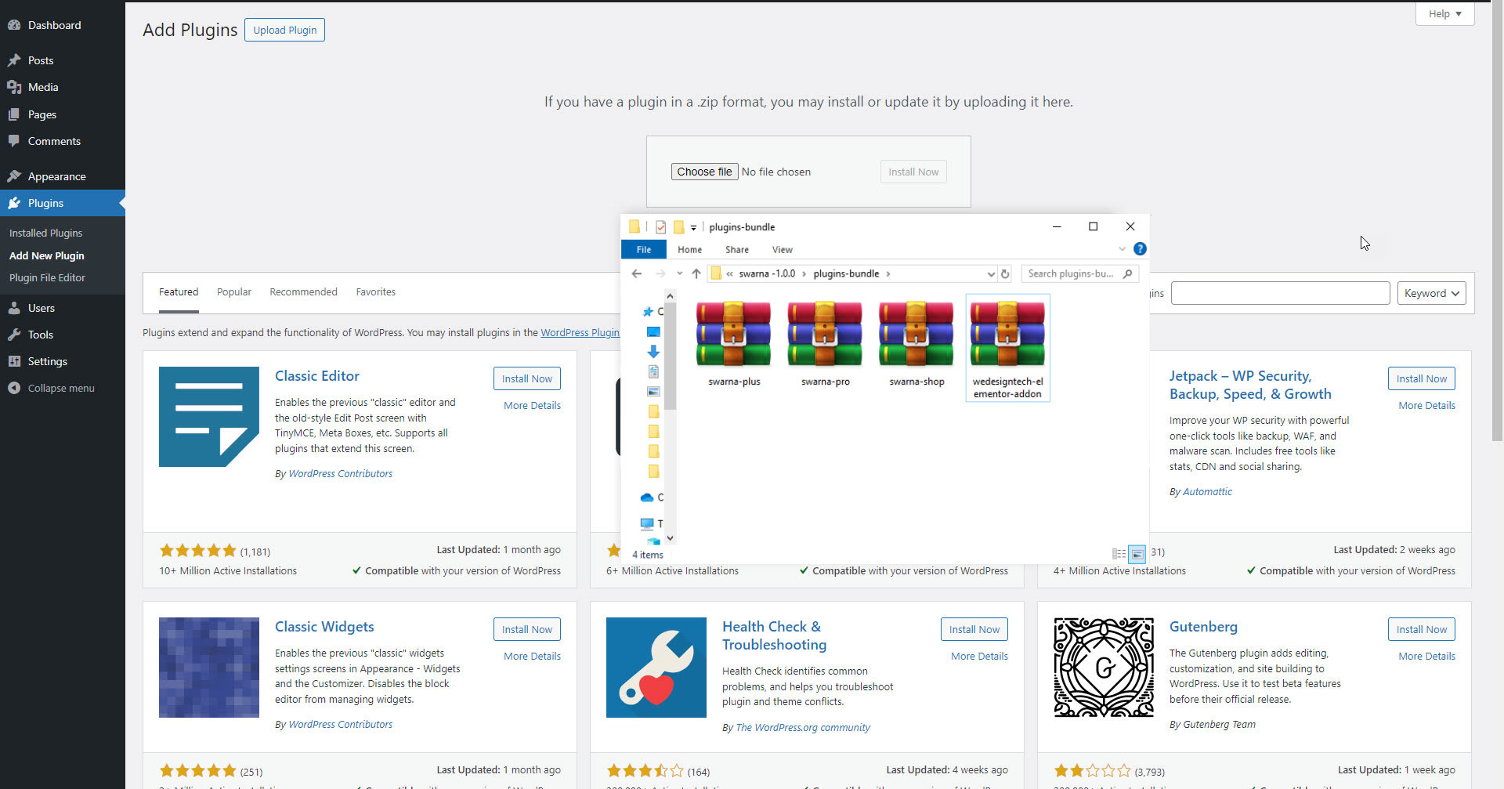Open More Details for Classic Widgets

[x=532, y=656]
